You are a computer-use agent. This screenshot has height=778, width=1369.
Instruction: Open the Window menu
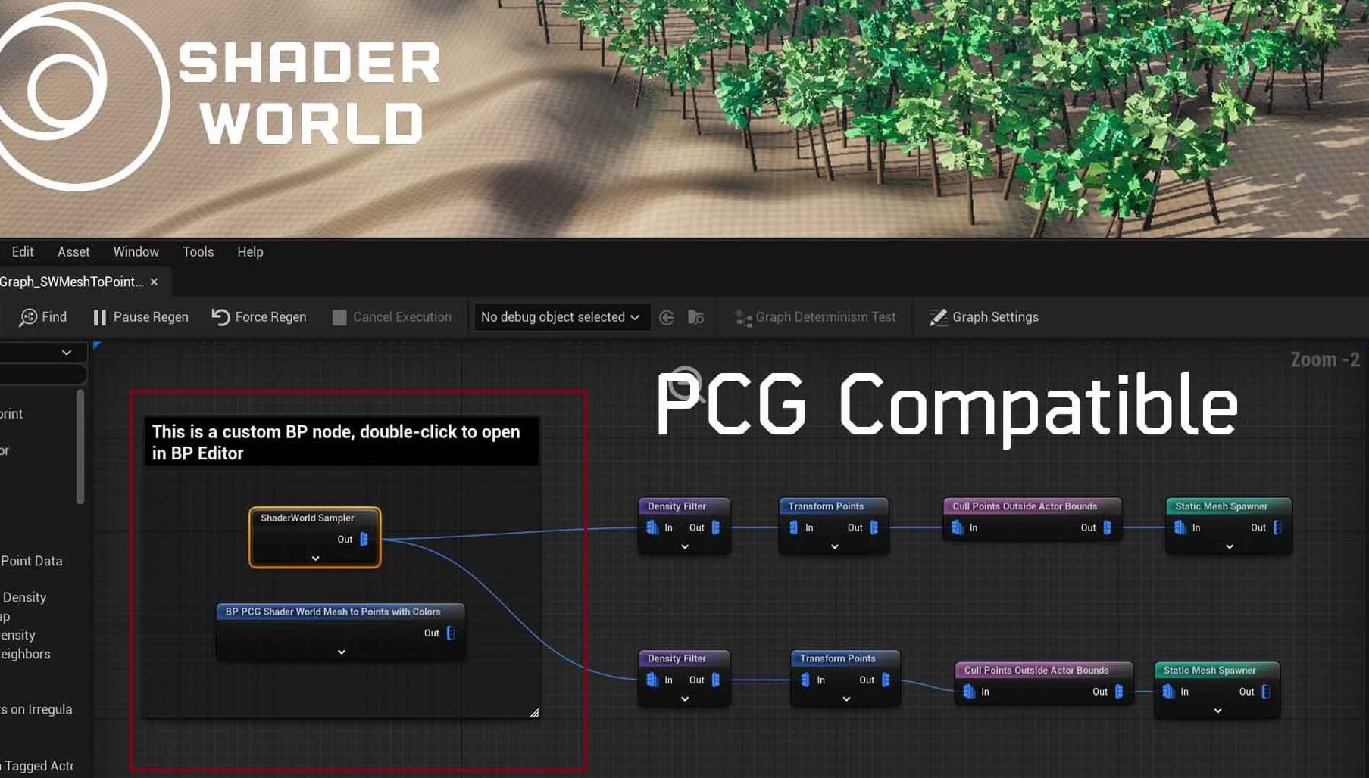tap(136, 252)
